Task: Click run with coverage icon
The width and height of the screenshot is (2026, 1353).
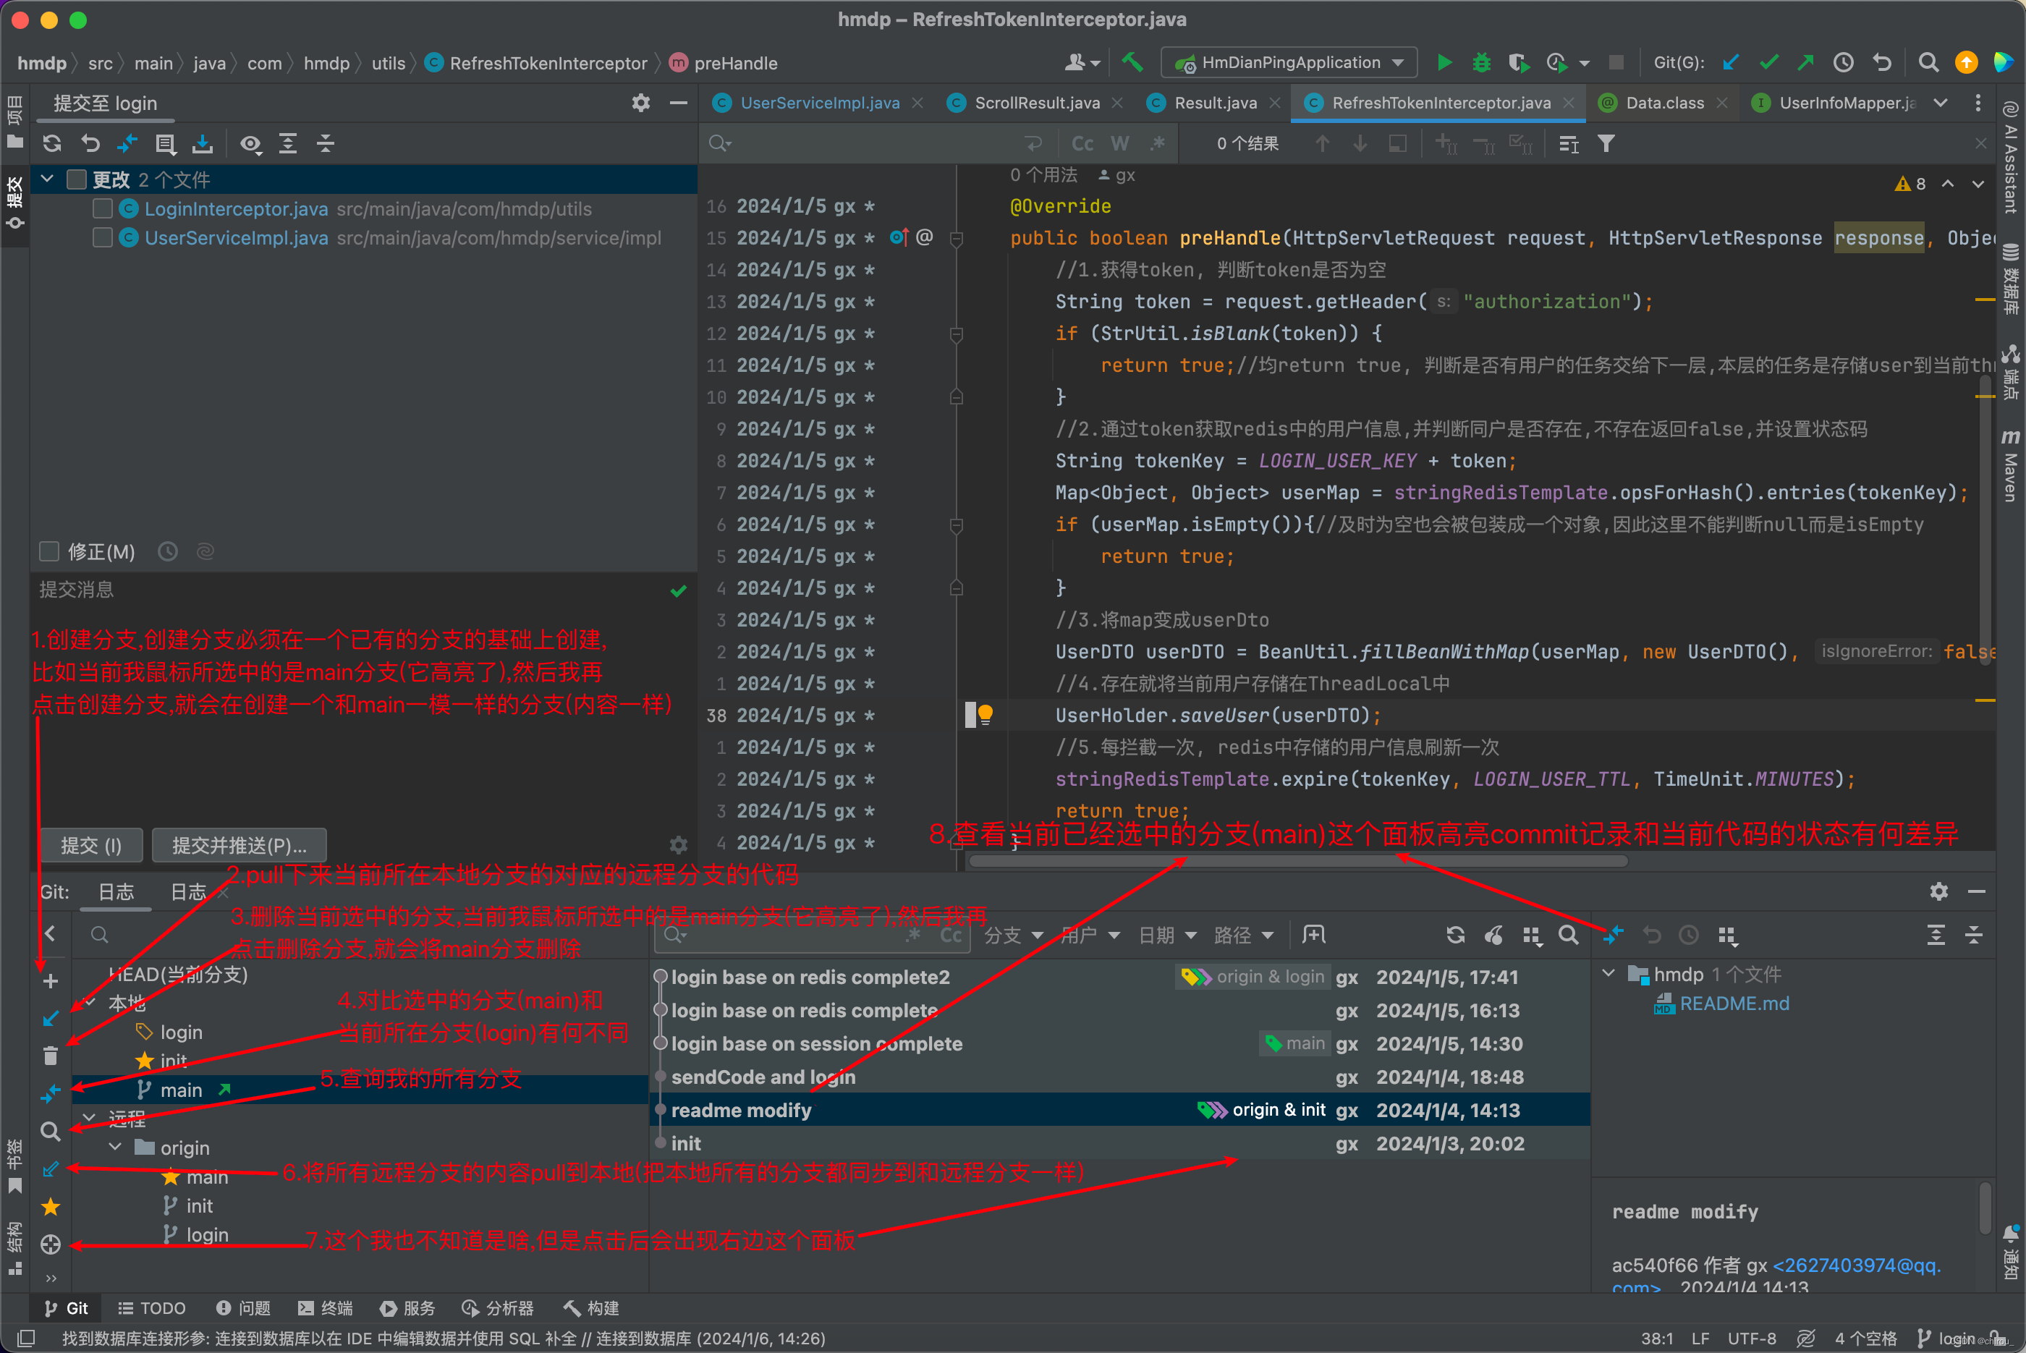Action: point(1519,62)
